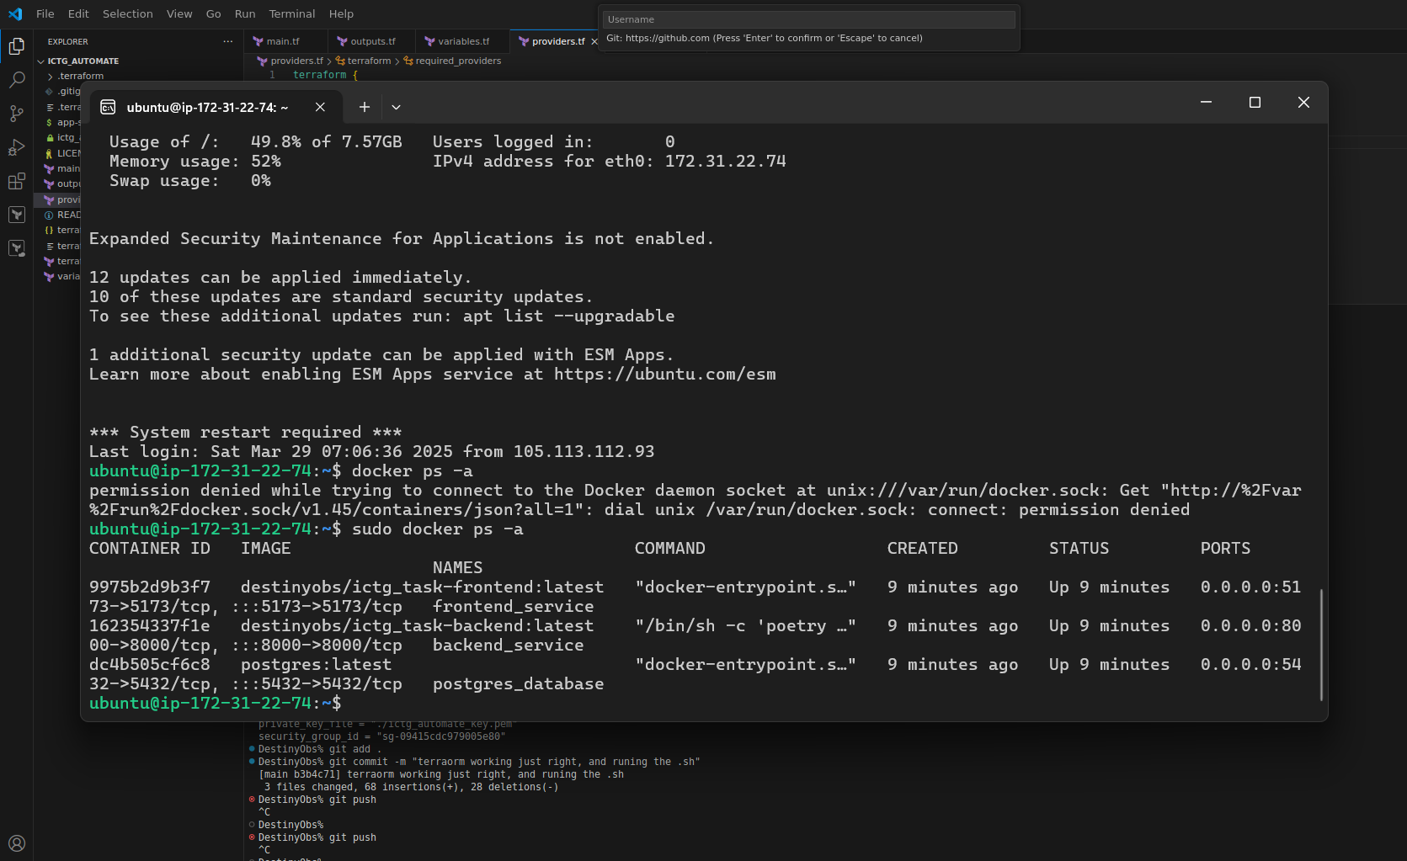Image resolution: width=1407 pixels, height=861 pixels.
Task: Click the COMMAND column header in docker output
Action: coord(670,549)
